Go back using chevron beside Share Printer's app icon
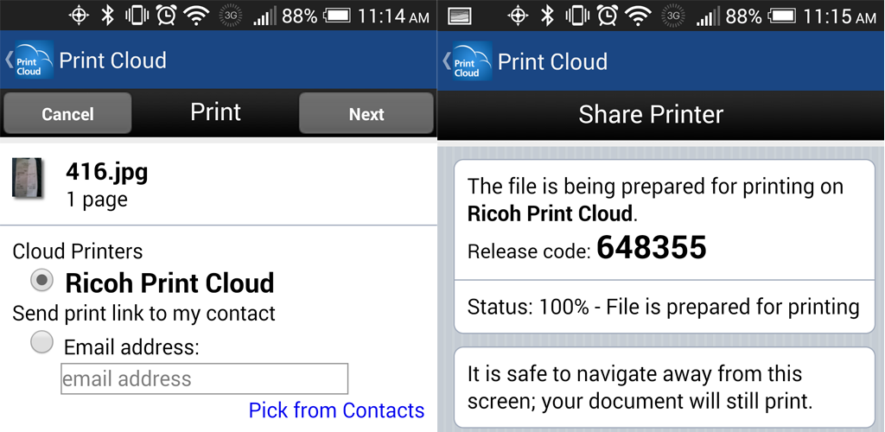Viewport: 885px width, 432px height. (x=446, y=61)
